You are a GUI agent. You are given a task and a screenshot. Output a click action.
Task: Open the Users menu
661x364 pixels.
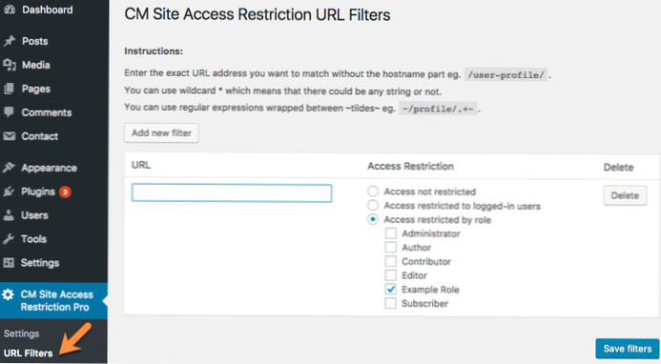click(34, 214)
